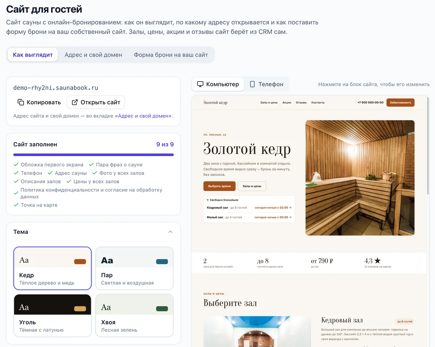The image size is (435, 347).
Task: Click the Малый зал availability row
Action: (x=249, y=217)
